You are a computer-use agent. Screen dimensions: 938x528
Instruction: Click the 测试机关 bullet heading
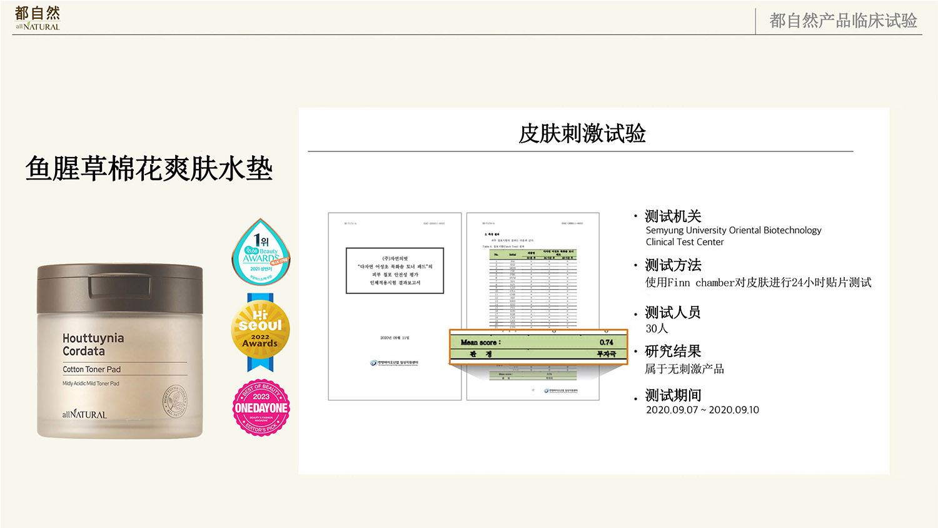point(673,216)
